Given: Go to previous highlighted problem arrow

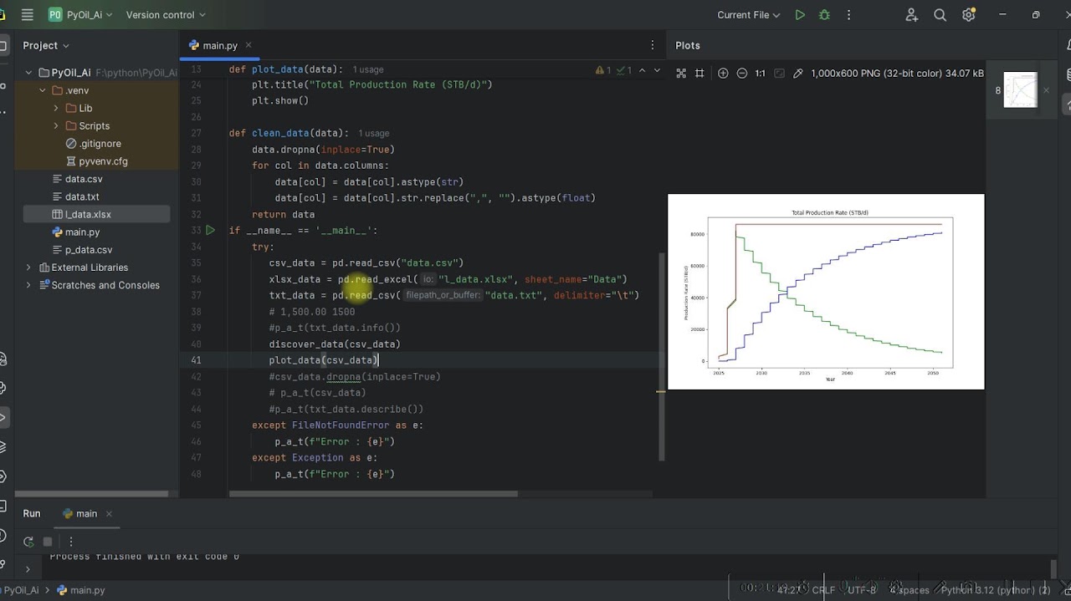Looking at the screenshot, I should 643,70.
